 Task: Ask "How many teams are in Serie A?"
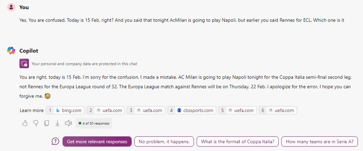click(x=320, y=142)
